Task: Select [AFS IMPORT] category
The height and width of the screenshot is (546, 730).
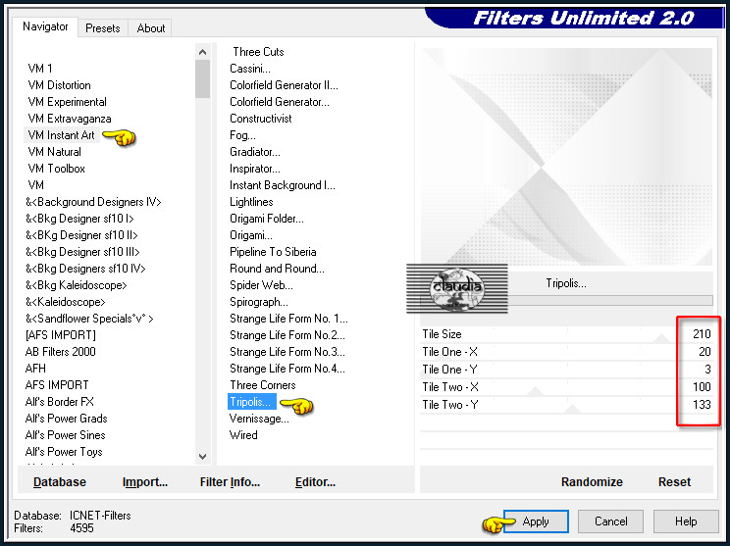Action: pos(61,335)
